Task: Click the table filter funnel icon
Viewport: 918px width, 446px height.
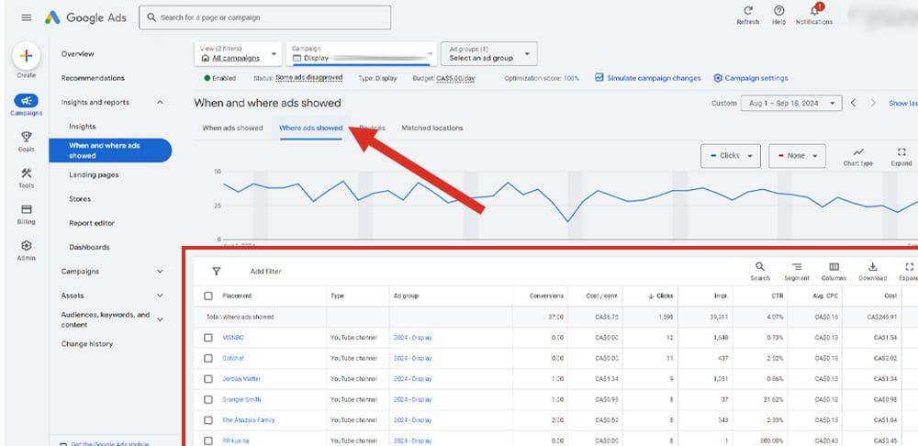Action: point(216,271)
